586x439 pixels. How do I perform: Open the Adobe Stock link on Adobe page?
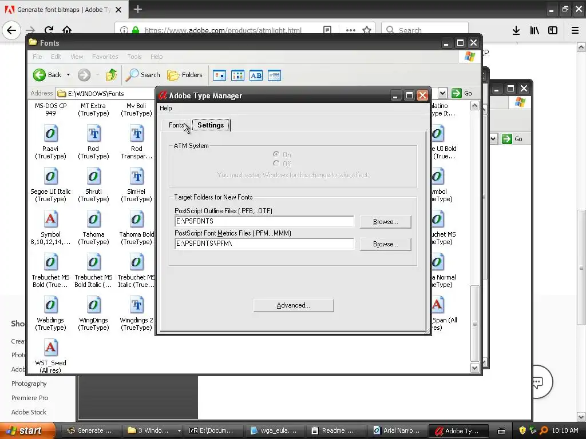click(29, 412)
